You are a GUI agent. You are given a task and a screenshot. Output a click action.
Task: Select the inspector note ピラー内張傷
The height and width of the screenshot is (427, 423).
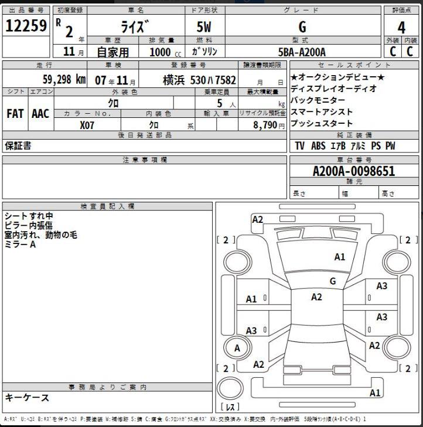29,225
